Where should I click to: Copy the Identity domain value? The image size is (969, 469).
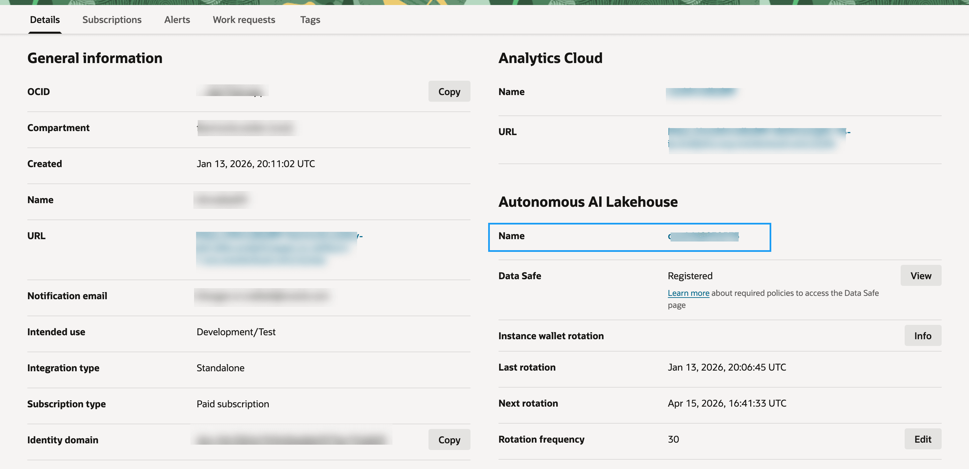(449, 439)
